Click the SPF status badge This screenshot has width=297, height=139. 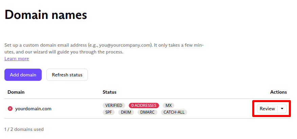108,112
